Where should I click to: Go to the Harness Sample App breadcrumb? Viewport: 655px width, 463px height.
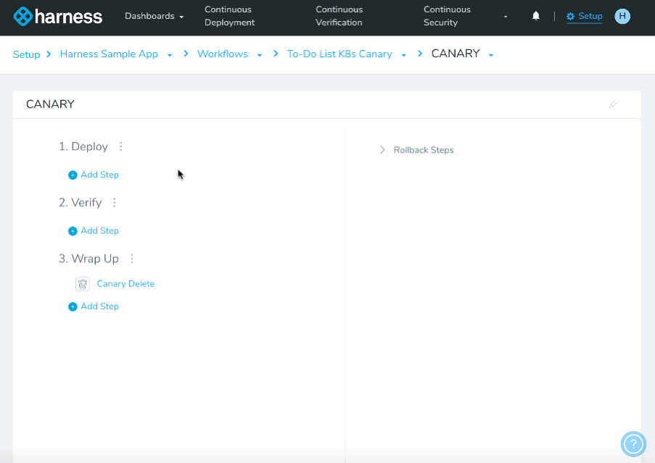point(109,54)
